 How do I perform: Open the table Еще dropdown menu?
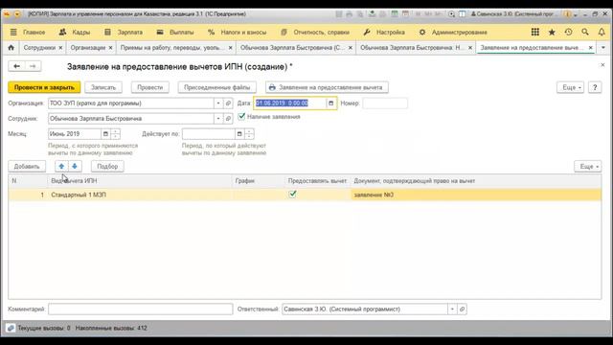tap(588, 166)
